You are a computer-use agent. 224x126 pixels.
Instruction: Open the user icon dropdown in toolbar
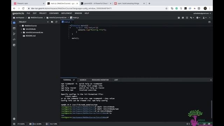click(204, 18)
